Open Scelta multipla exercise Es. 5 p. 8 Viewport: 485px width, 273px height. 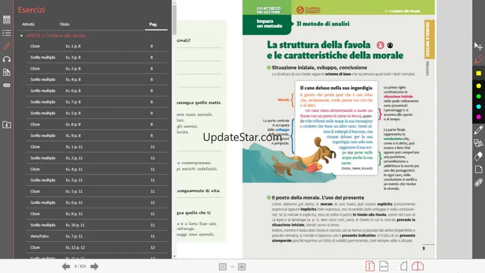click(97, 113)
